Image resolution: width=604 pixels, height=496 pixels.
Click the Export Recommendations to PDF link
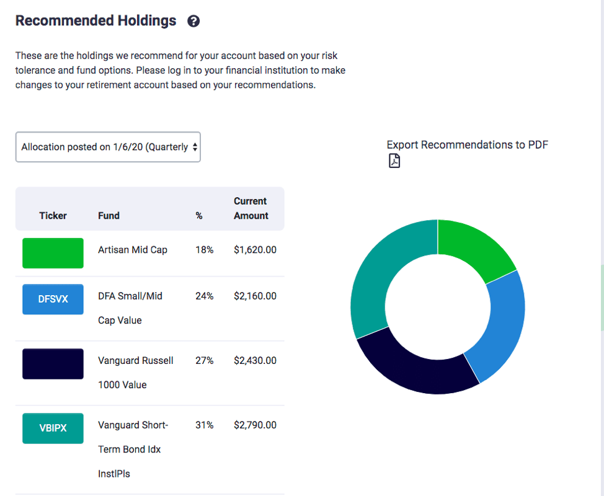pyautogui.click(x=468, y=144)
